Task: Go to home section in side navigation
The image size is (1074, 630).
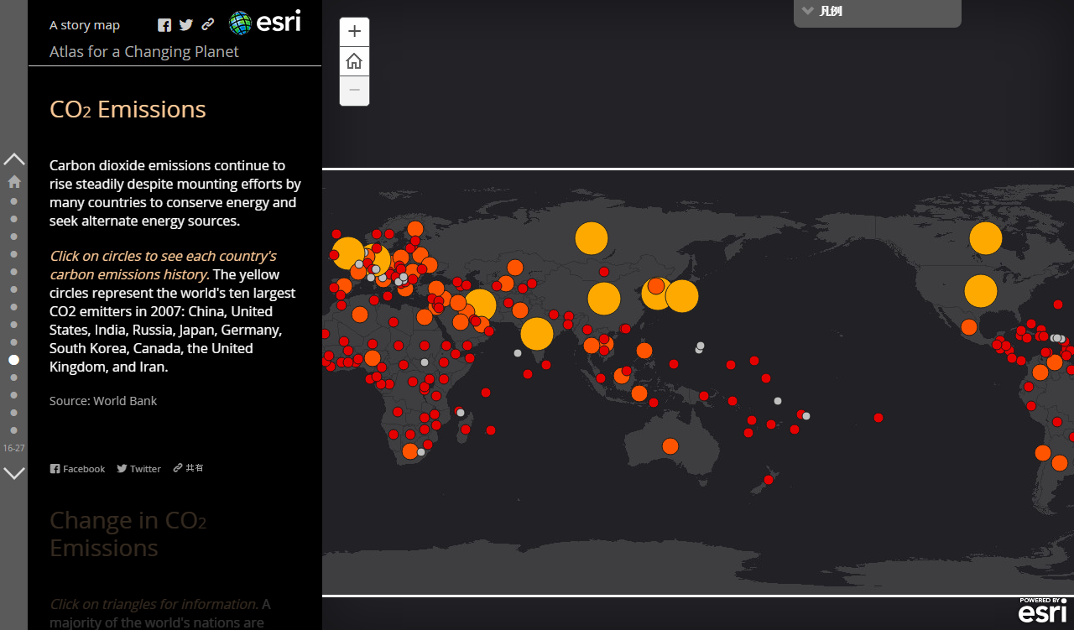Action: pos(14,181)
